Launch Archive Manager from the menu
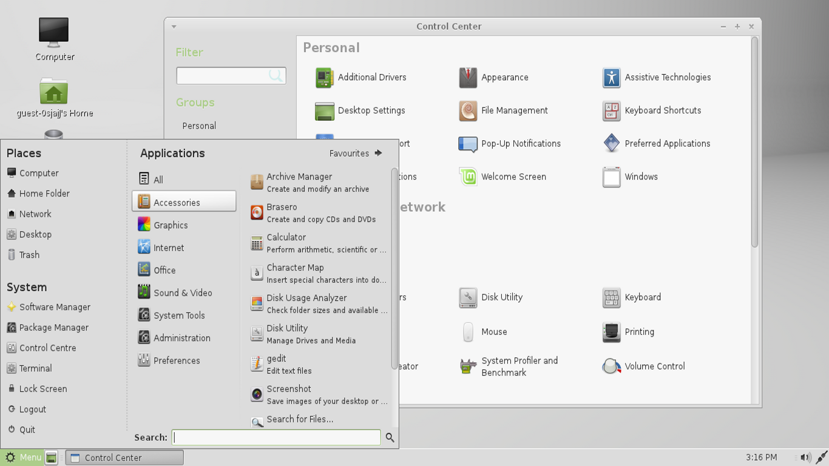The image size is (829, 466). coord(319,183)
